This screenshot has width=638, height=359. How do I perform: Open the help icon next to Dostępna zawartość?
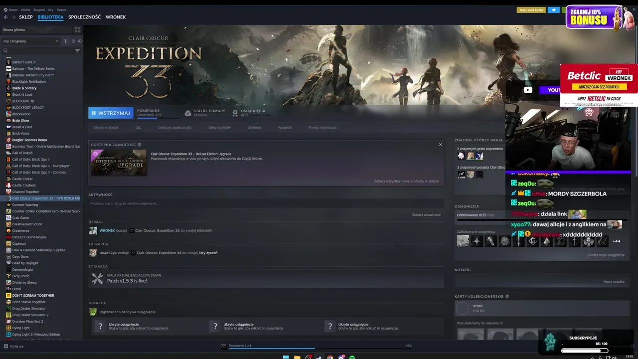(140, 145)
